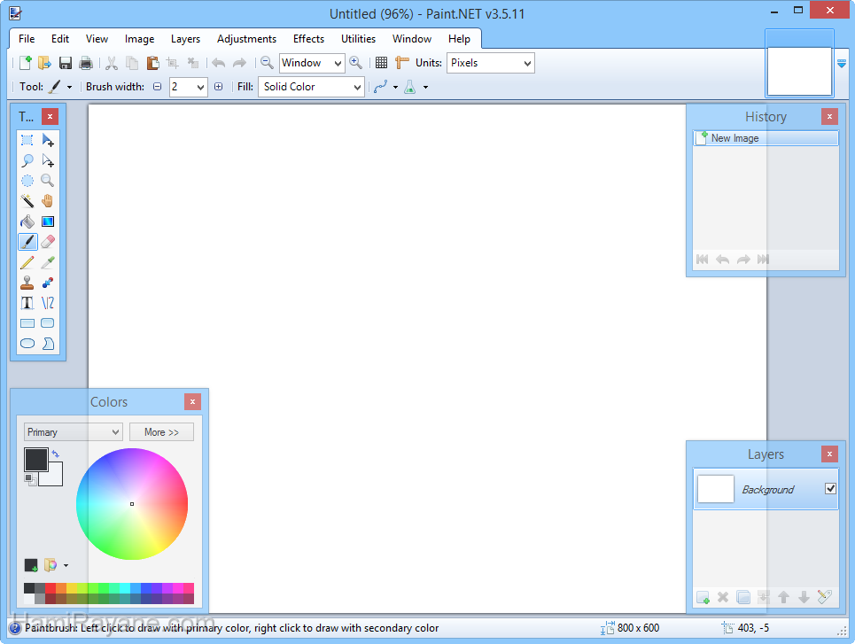Toggle the pixel grid icon
This screenshot has width=855, height=644.
tap(382, 63)
